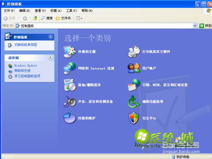Click the Help and Support question icon
Screen dimensions: 212x159
point(10,71)
